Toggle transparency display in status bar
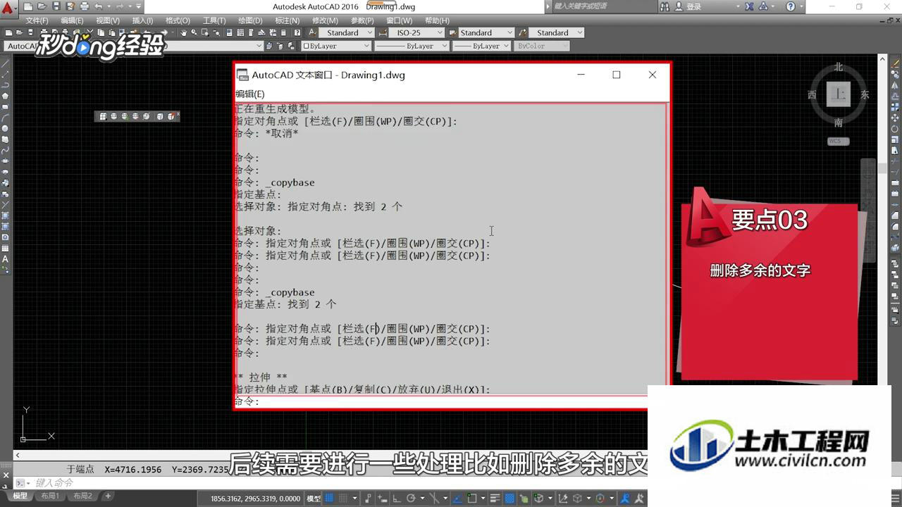This screenshot has height=507, width=902. pyautogui.click(x=509, y=498)
